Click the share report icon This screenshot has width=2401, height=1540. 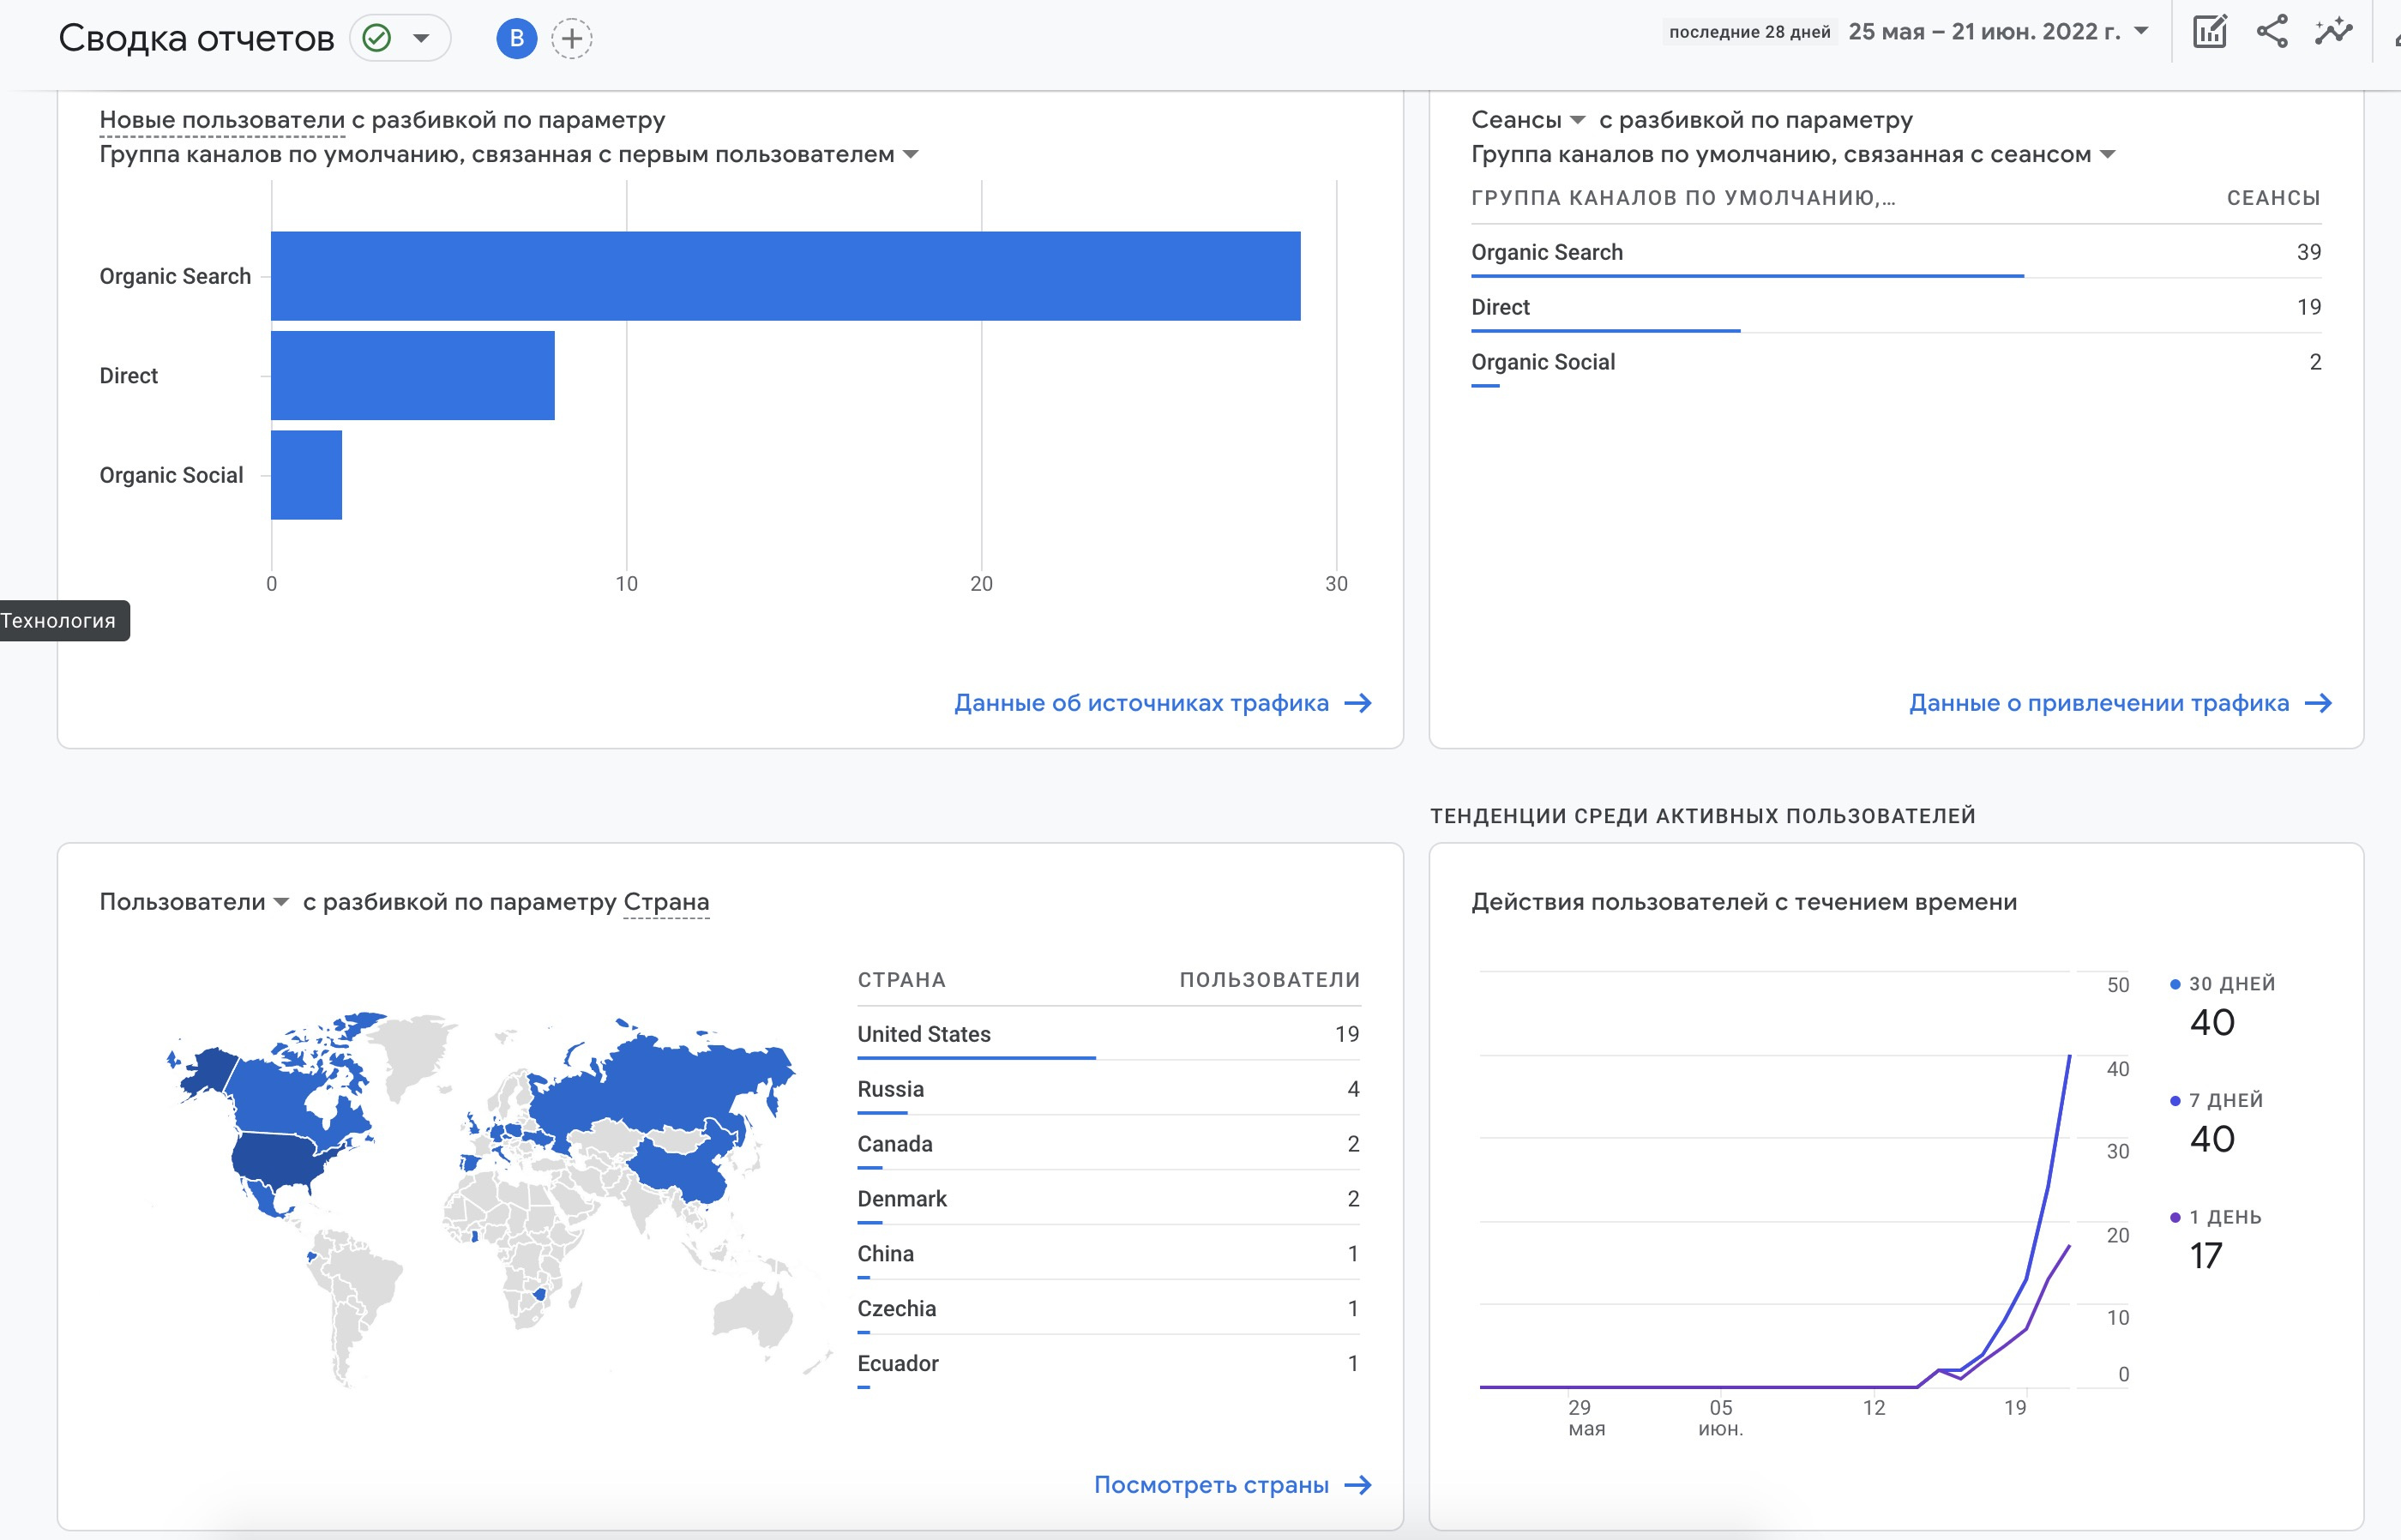coord(2272,32)
